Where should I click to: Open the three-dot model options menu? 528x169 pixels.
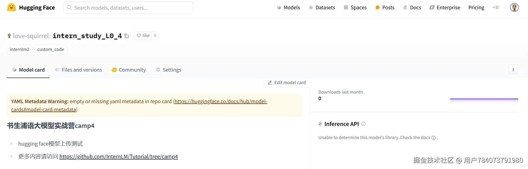513,70
